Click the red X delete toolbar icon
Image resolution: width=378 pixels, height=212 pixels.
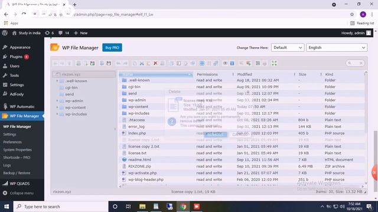[155, 64]
